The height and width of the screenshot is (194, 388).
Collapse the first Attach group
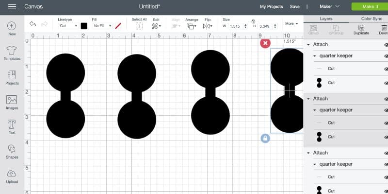(x=308, y=45)
